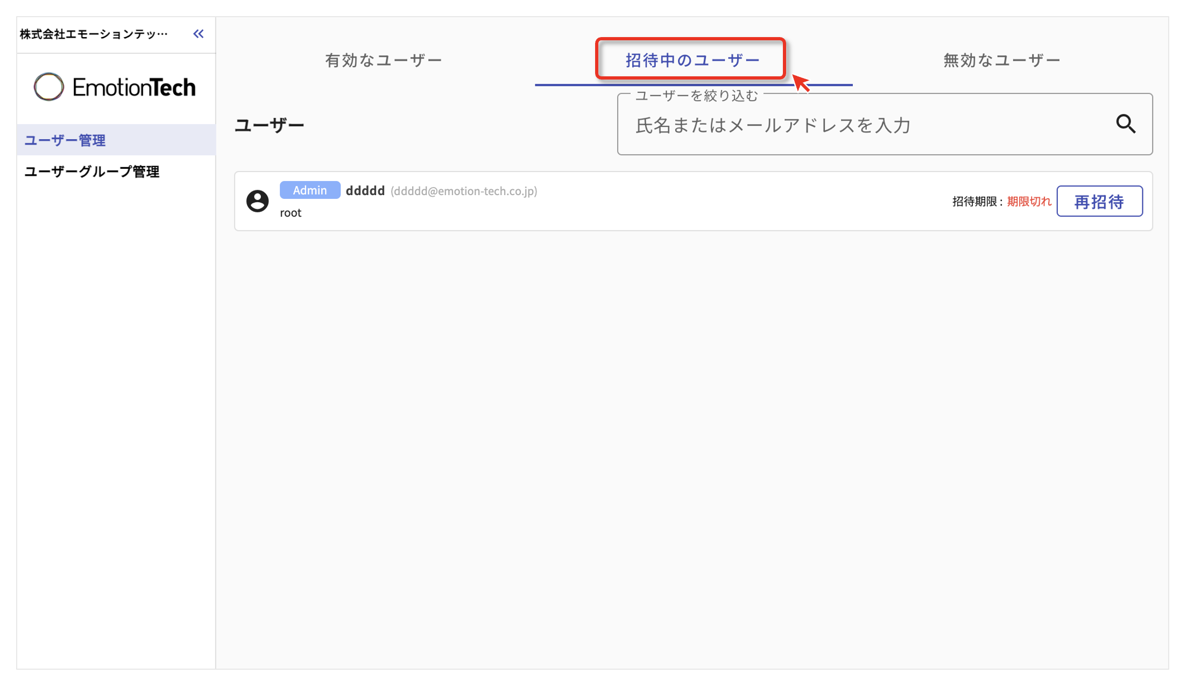This screenshot has width=1187, height=688.
Task: Click the Admin role badge
Action: coord(309,190)
